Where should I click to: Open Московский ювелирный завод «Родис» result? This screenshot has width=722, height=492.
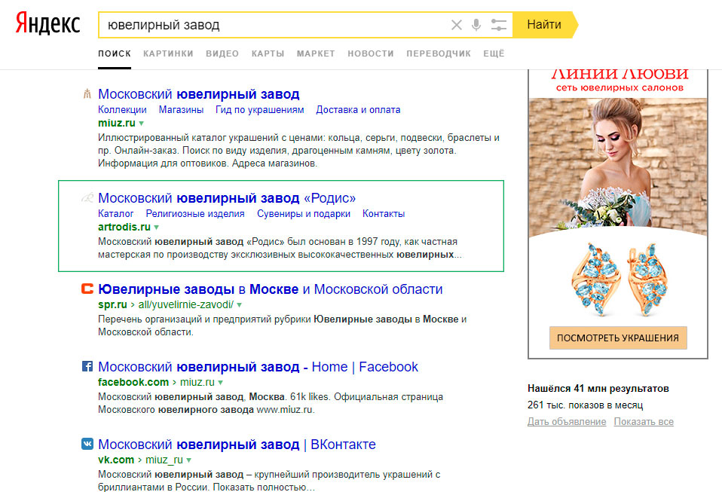click(227, 198)
